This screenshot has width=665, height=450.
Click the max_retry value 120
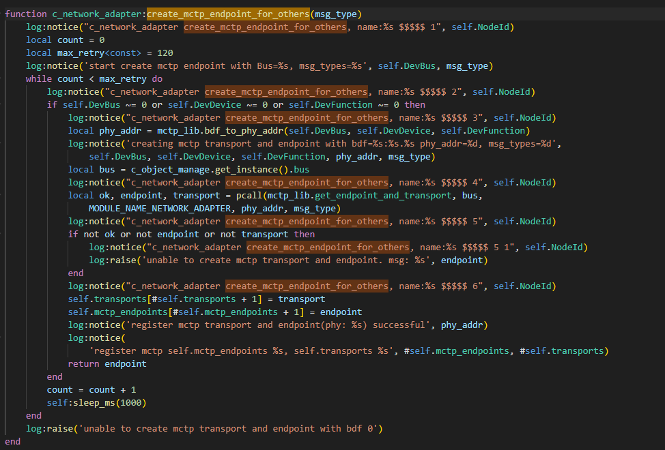(x=164, y=52)
